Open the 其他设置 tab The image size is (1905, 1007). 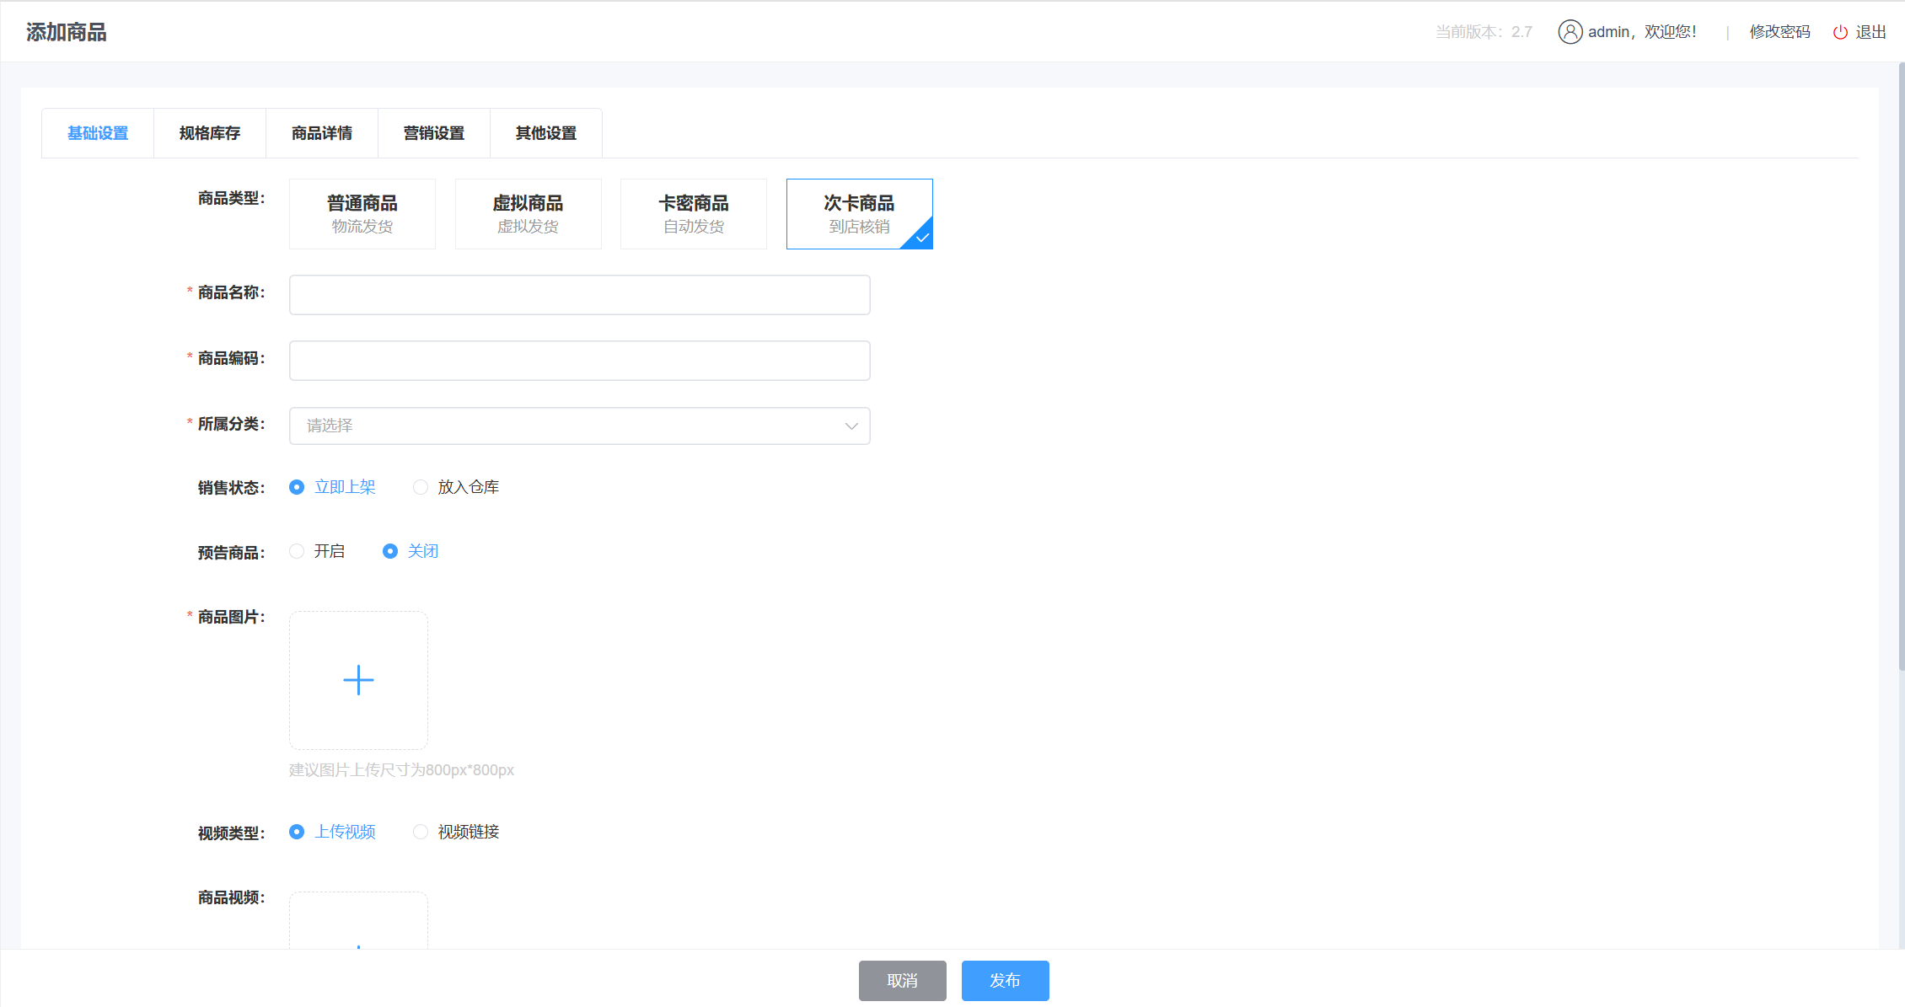click(x=546, y=133)
